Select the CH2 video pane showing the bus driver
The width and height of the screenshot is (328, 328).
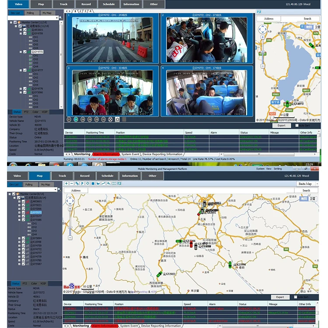pos(207,38)
